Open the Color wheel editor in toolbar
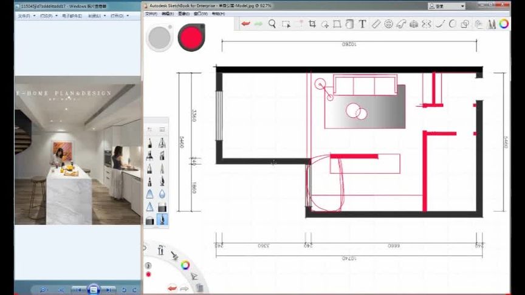Image resolution: width=525 pixels, height=295 pixels. pyautogui.click(x=504, y=24)
